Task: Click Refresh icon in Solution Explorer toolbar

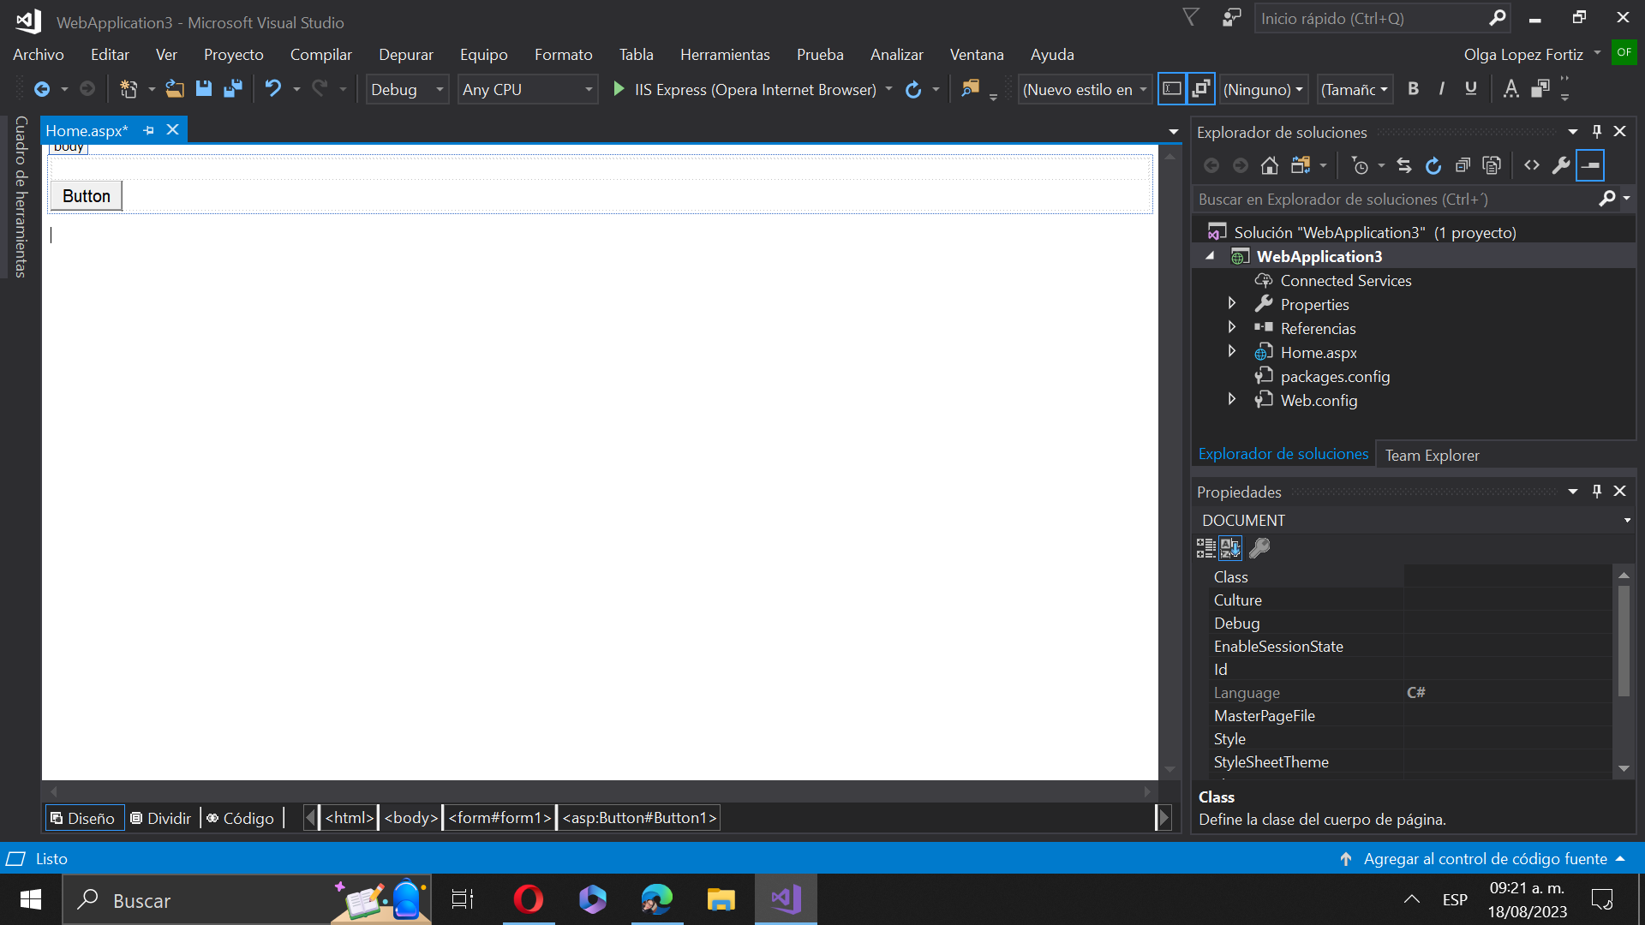Action: (1433, 166)
